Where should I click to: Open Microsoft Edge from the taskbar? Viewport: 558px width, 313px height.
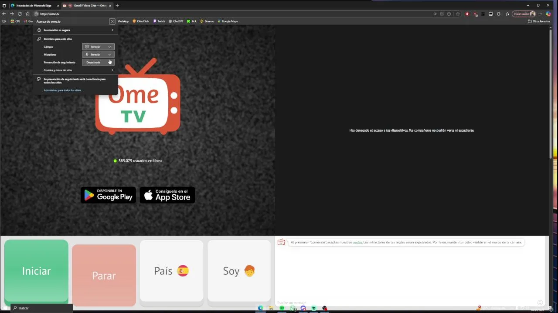click(261, 308)
